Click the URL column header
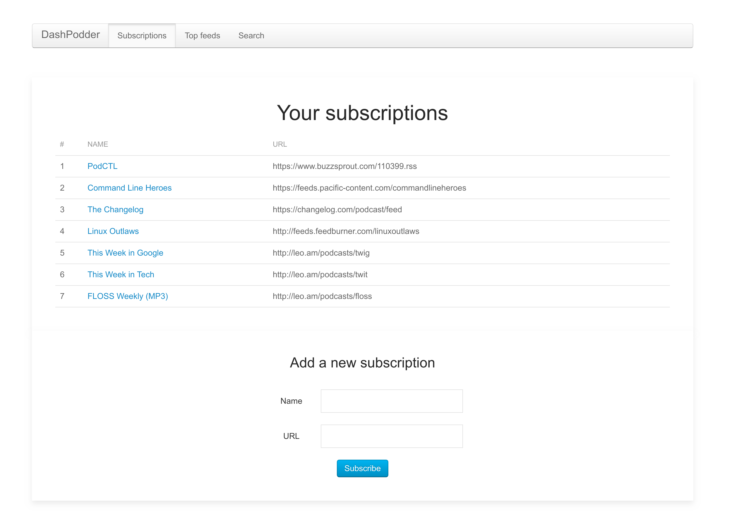The width and height of the screenshot is (734, 527). [279, 144]
